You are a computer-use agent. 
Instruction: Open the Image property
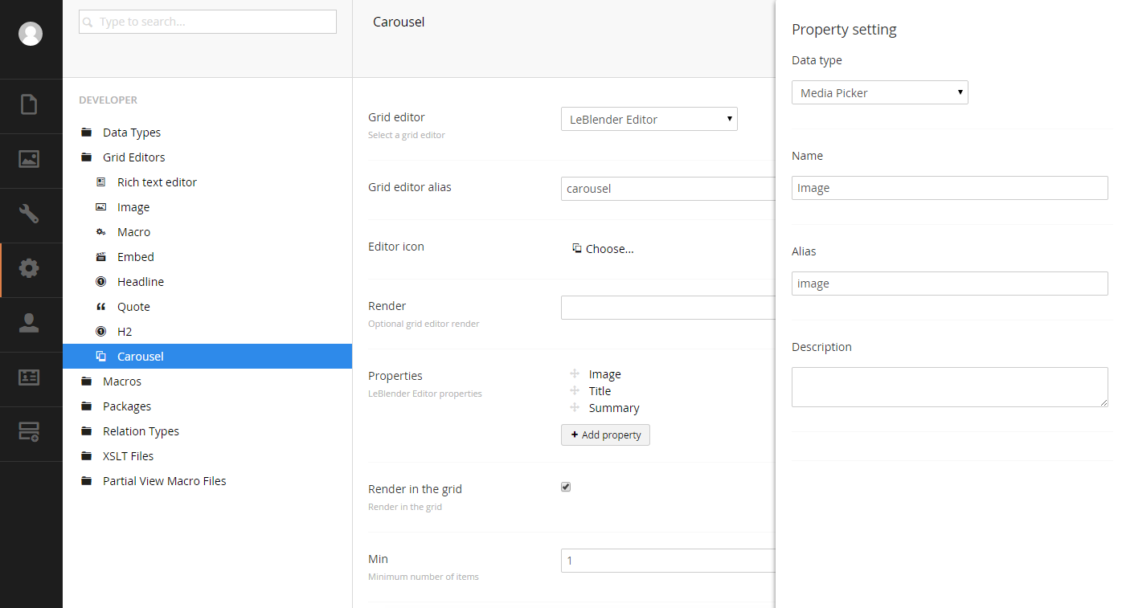604,374
